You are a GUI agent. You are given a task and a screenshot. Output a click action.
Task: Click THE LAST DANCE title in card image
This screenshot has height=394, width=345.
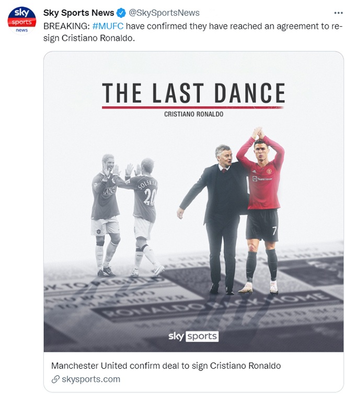click(193, 93)
